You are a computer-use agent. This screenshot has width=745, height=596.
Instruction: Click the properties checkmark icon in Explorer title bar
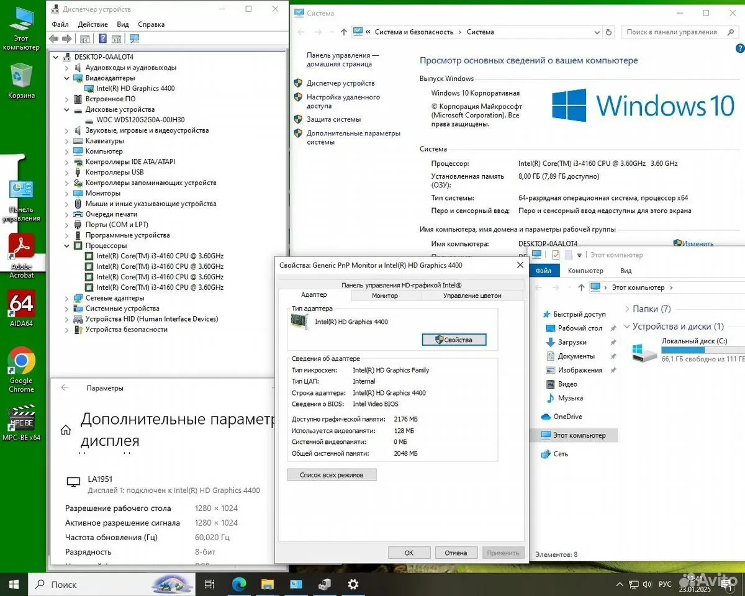(x=556, y=255)
